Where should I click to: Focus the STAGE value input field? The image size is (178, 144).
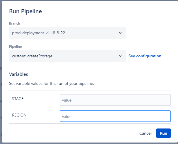click(115, 100)
